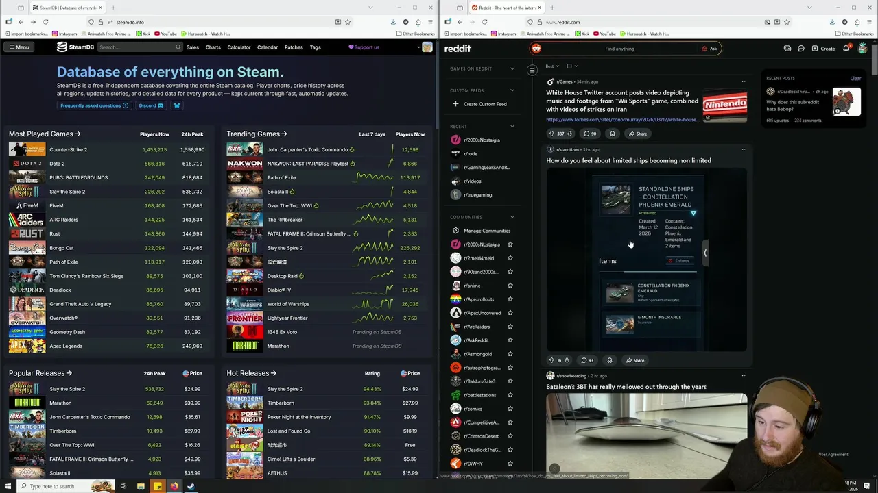
Task: List all tabs in SteamDB Firefox window
Action: (x=370, y=8)
